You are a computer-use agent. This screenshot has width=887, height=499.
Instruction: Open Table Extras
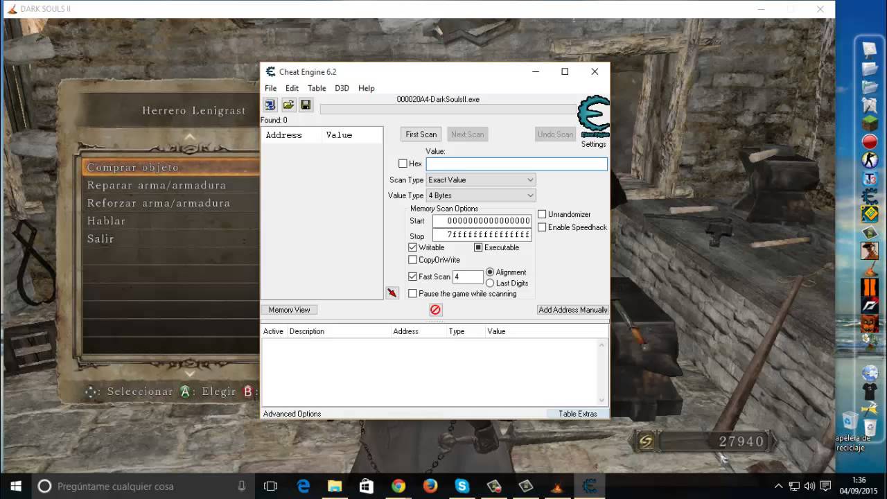coord(578,414)
